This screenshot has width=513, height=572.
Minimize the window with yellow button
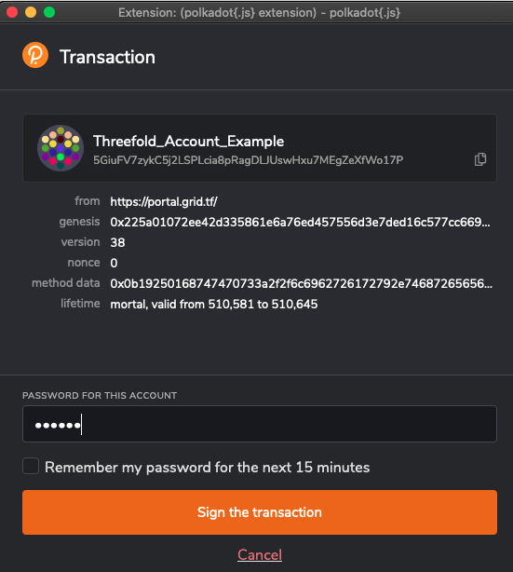coord(31,12)
